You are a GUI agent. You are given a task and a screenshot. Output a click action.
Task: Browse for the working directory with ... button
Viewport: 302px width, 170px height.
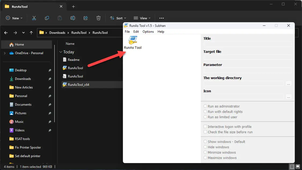pyautogui.click(x=289, y=84)
